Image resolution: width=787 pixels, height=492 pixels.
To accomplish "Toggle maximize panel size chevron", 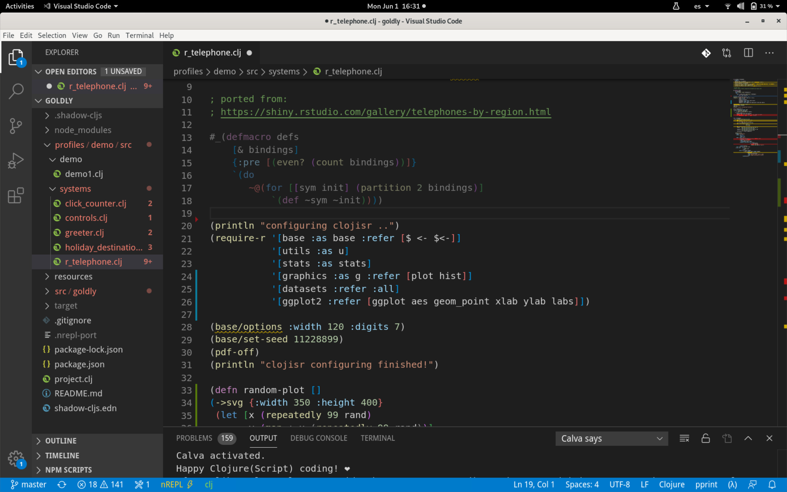I will point(748,438).
